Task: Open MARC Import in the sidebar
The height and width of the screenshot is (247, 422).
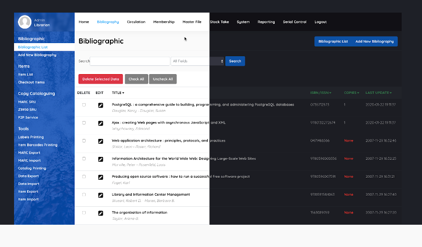Action: [x=30, y=160]
